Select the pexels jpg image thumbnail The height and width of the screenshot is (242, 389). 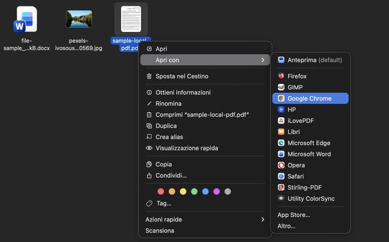point(79,19)
